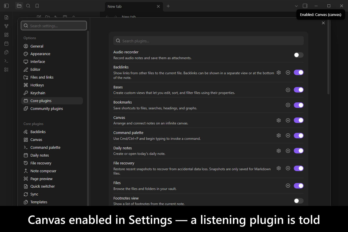Select the New tab tab
This screenshot has height=232, width=348.
click(134, 6)
